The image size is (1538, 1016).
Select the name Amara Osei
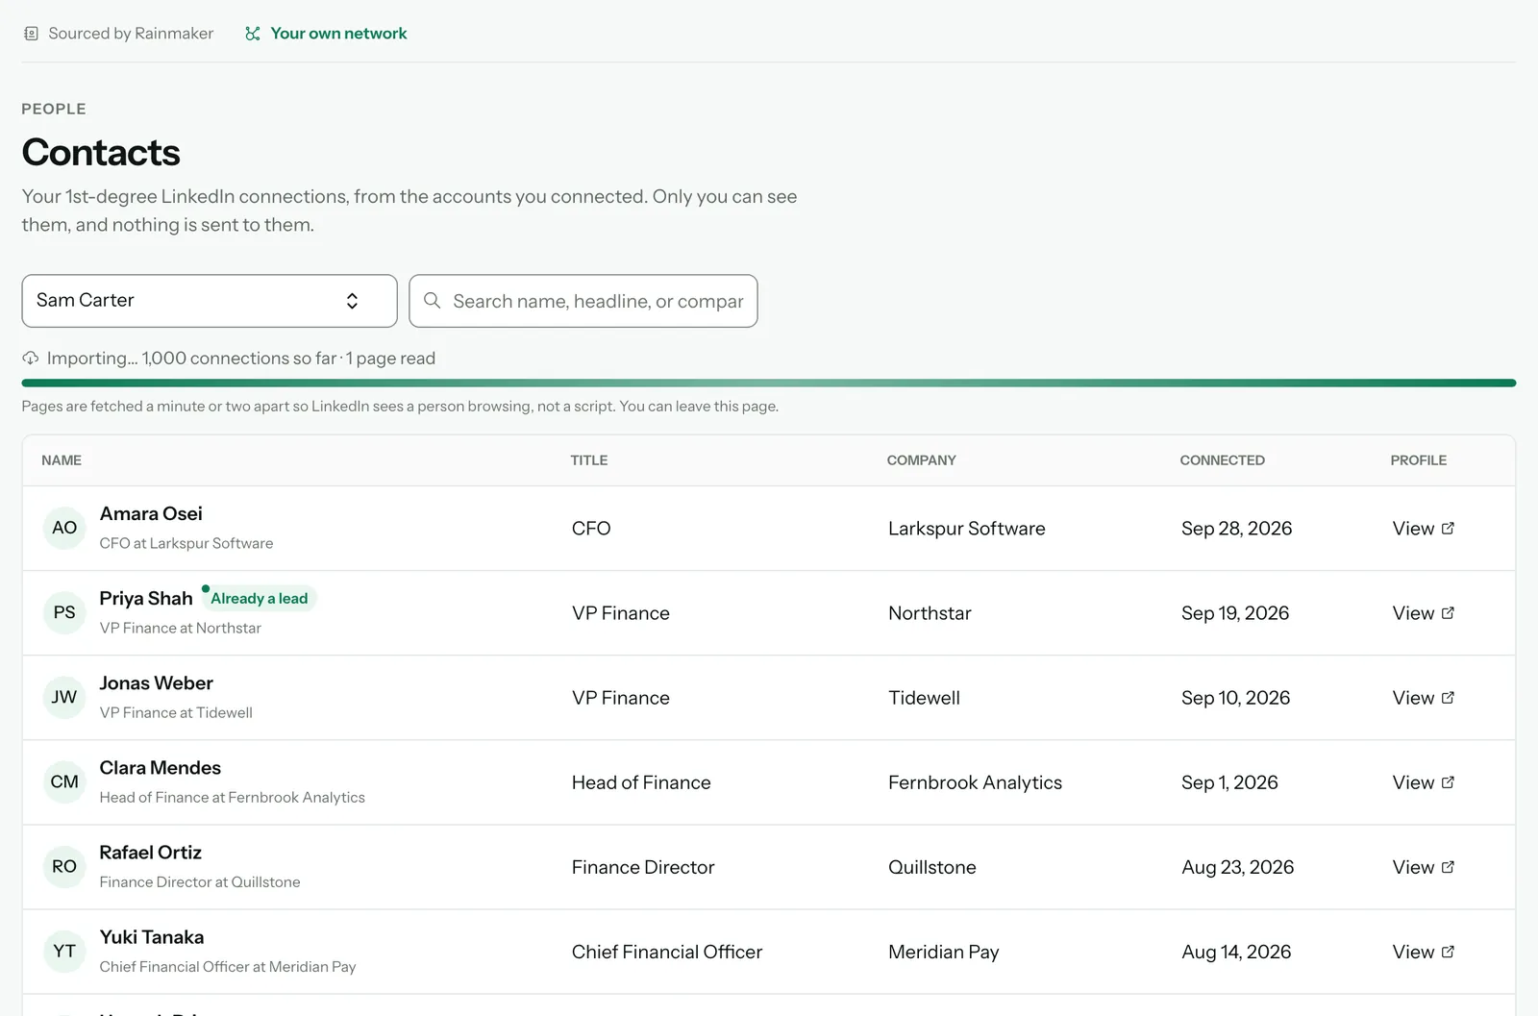tap(151, 514)
